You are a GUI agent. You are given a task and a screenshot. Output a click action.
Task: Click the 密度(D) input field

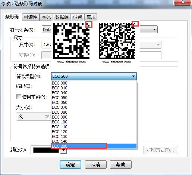46,55
